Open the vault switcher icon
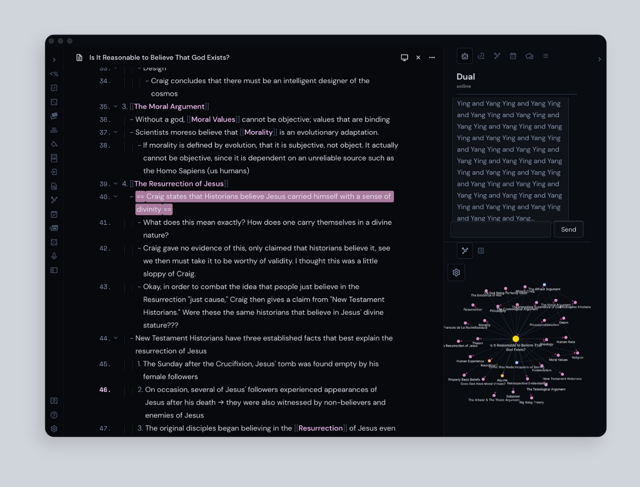 tap(54, 401)
